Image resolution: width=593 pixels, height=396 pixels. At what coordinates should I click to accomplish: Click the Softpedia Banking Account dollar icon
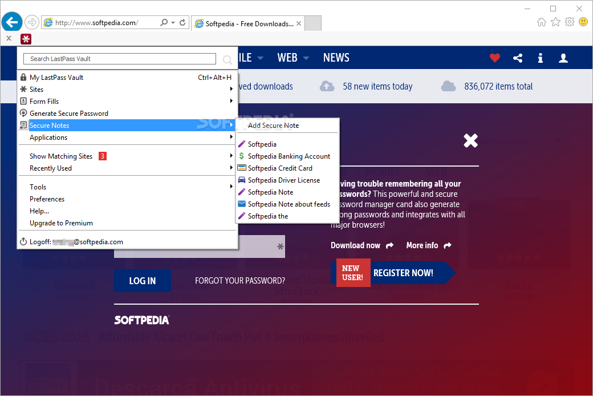(241, 156)
